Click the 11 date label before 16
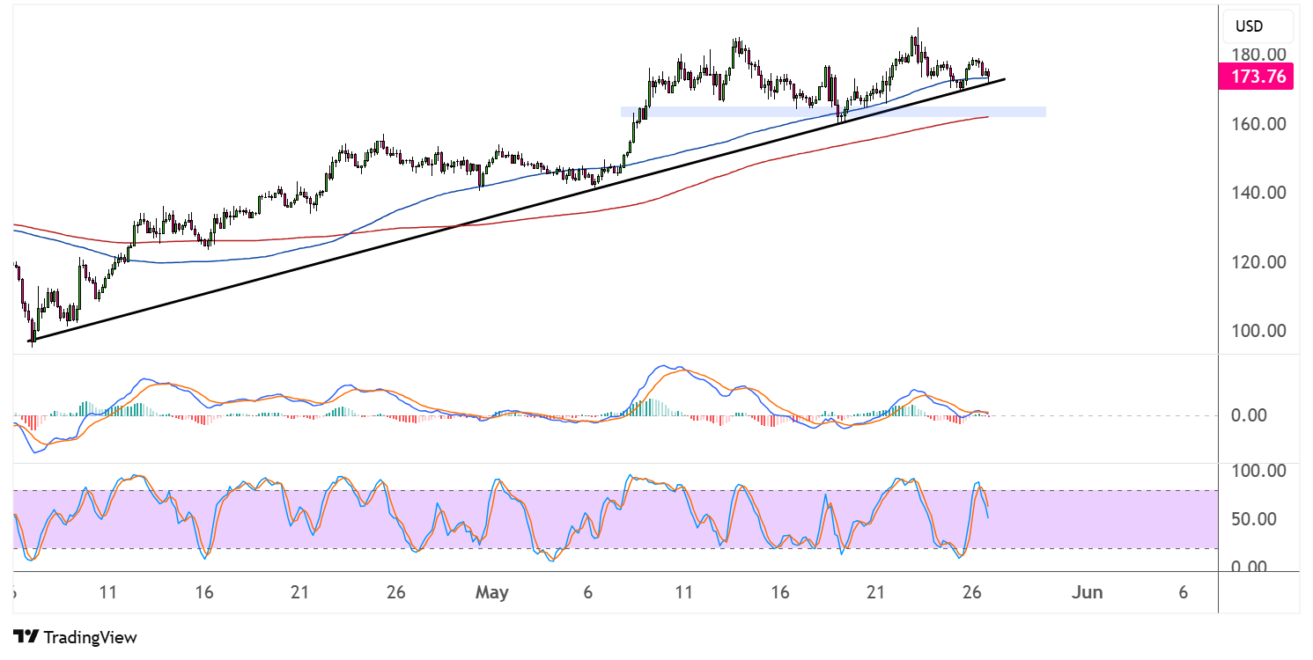Viewport: 1313px width, 660px height. tap(108, 592)
